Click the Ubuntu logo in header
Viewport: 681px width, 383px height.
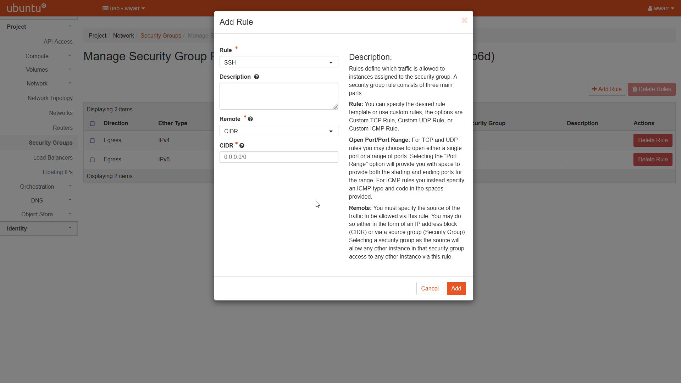(27, 8)
